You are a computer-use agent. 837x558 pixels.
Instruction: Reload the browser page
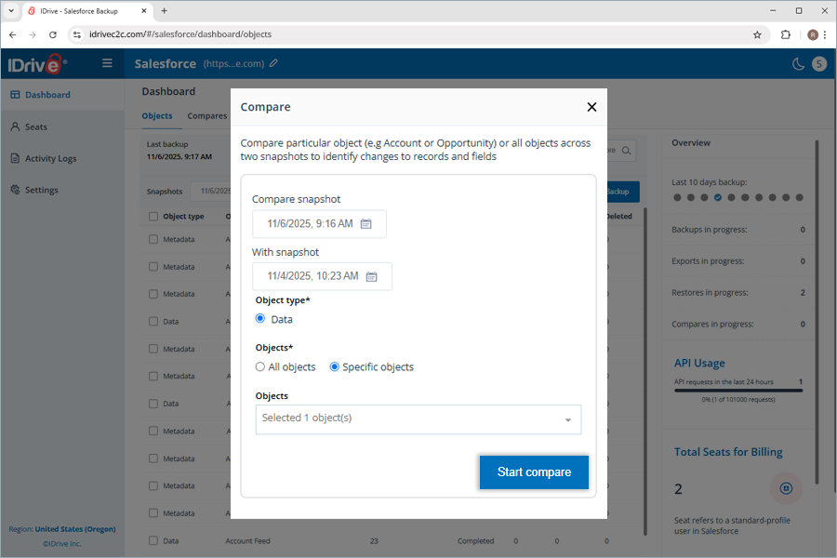pos(53,34)
